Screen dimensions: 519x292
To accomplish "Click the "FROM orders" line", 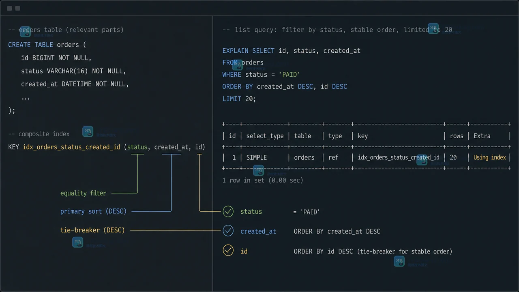I will point(243,62).
